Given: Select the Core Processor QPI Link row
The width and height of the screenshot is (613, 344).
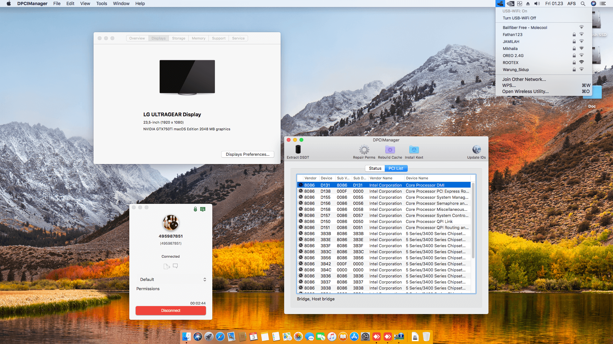Looking at the screenshot, I should 383,222.
